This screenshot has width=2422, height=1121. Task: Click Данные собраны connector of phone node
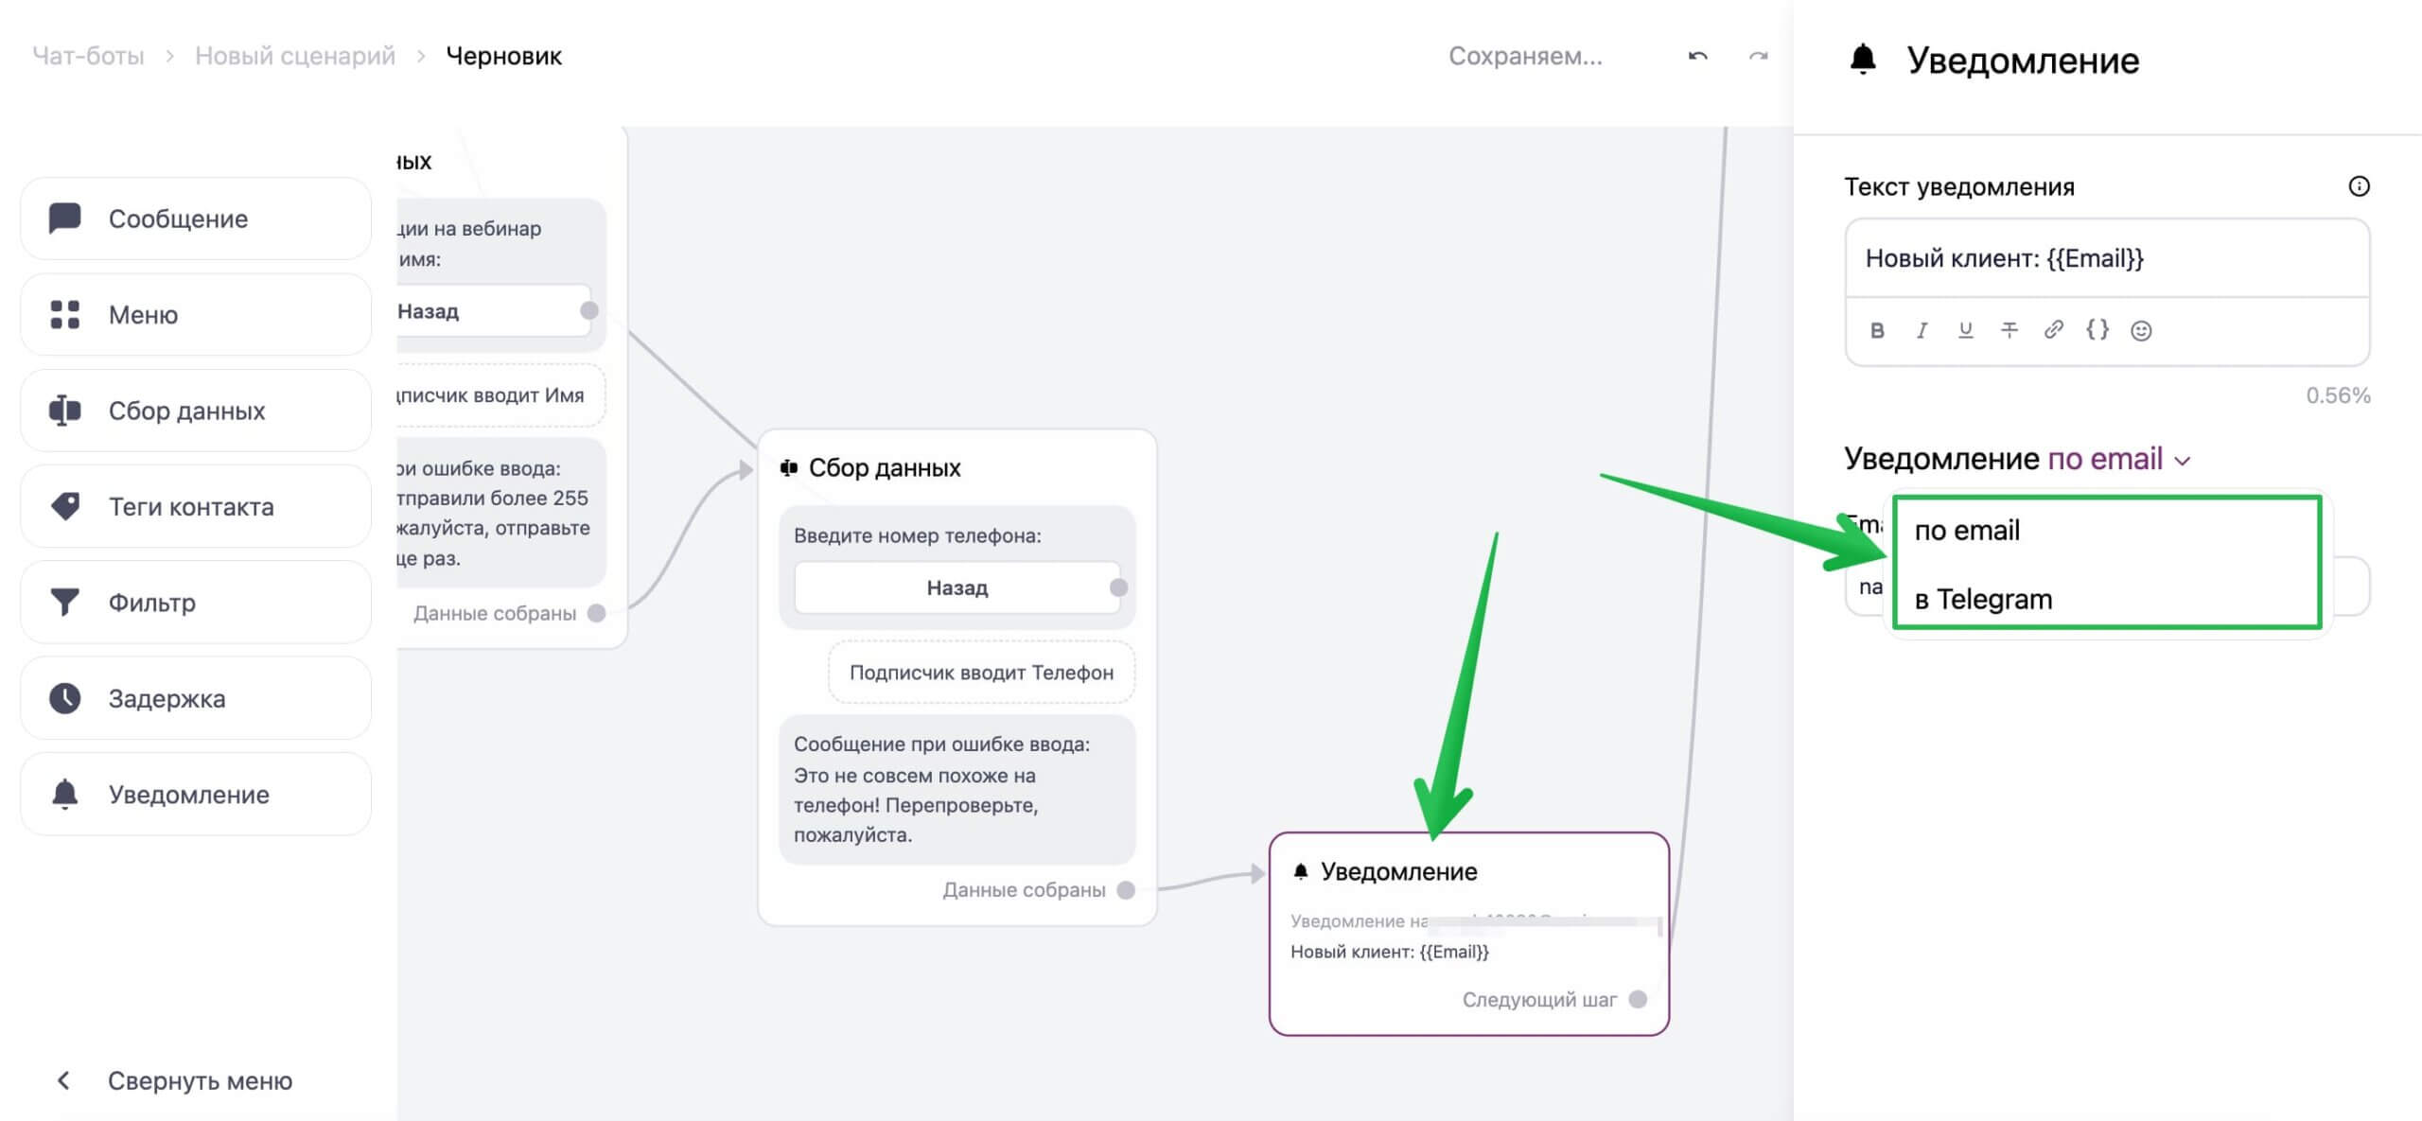[x=1126, y=889]
